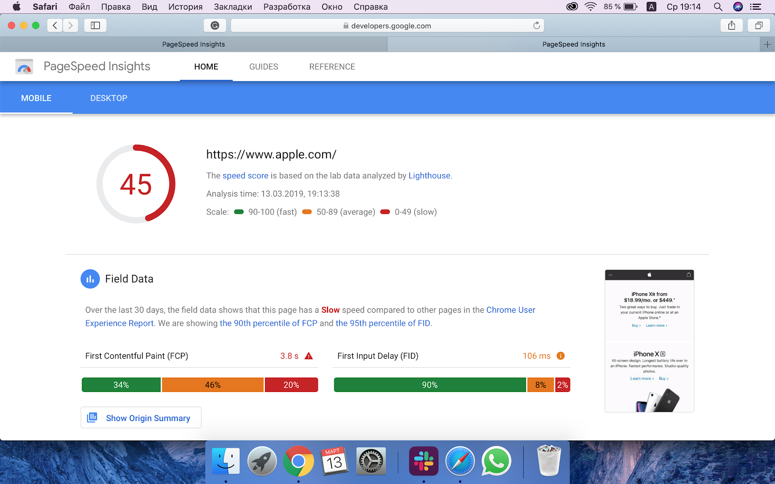
Task: Toggle Safari's sidebar button
Action: pos(95,26)
